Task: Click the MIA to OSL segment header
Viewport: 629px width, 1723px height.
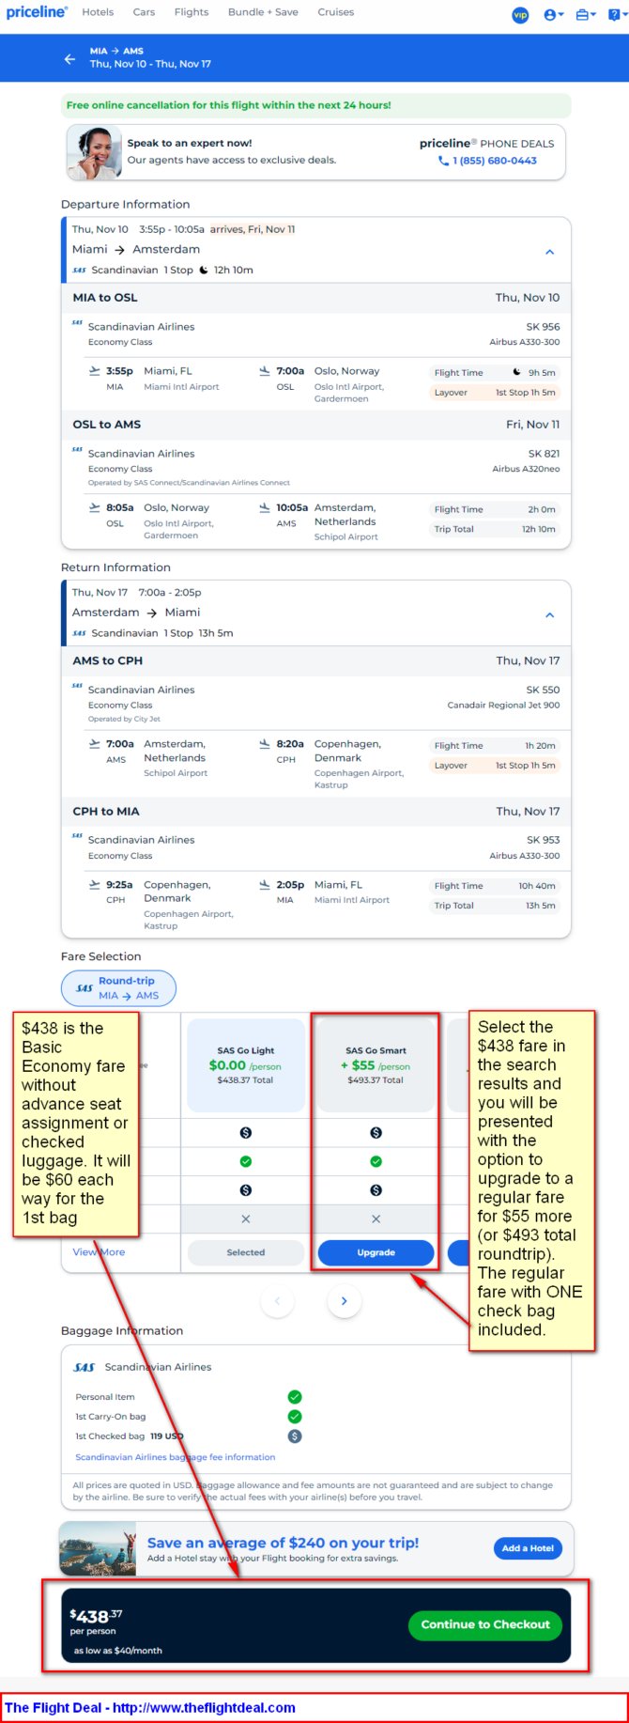Action: 316,298
